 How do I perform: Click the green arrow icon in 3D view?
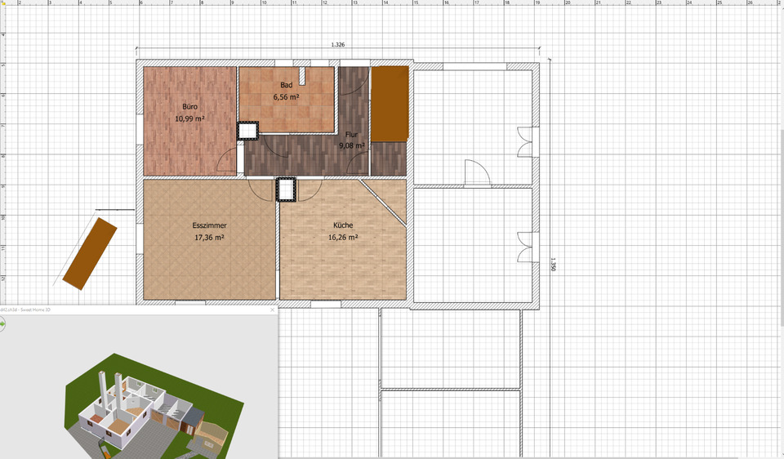point(2,324)
